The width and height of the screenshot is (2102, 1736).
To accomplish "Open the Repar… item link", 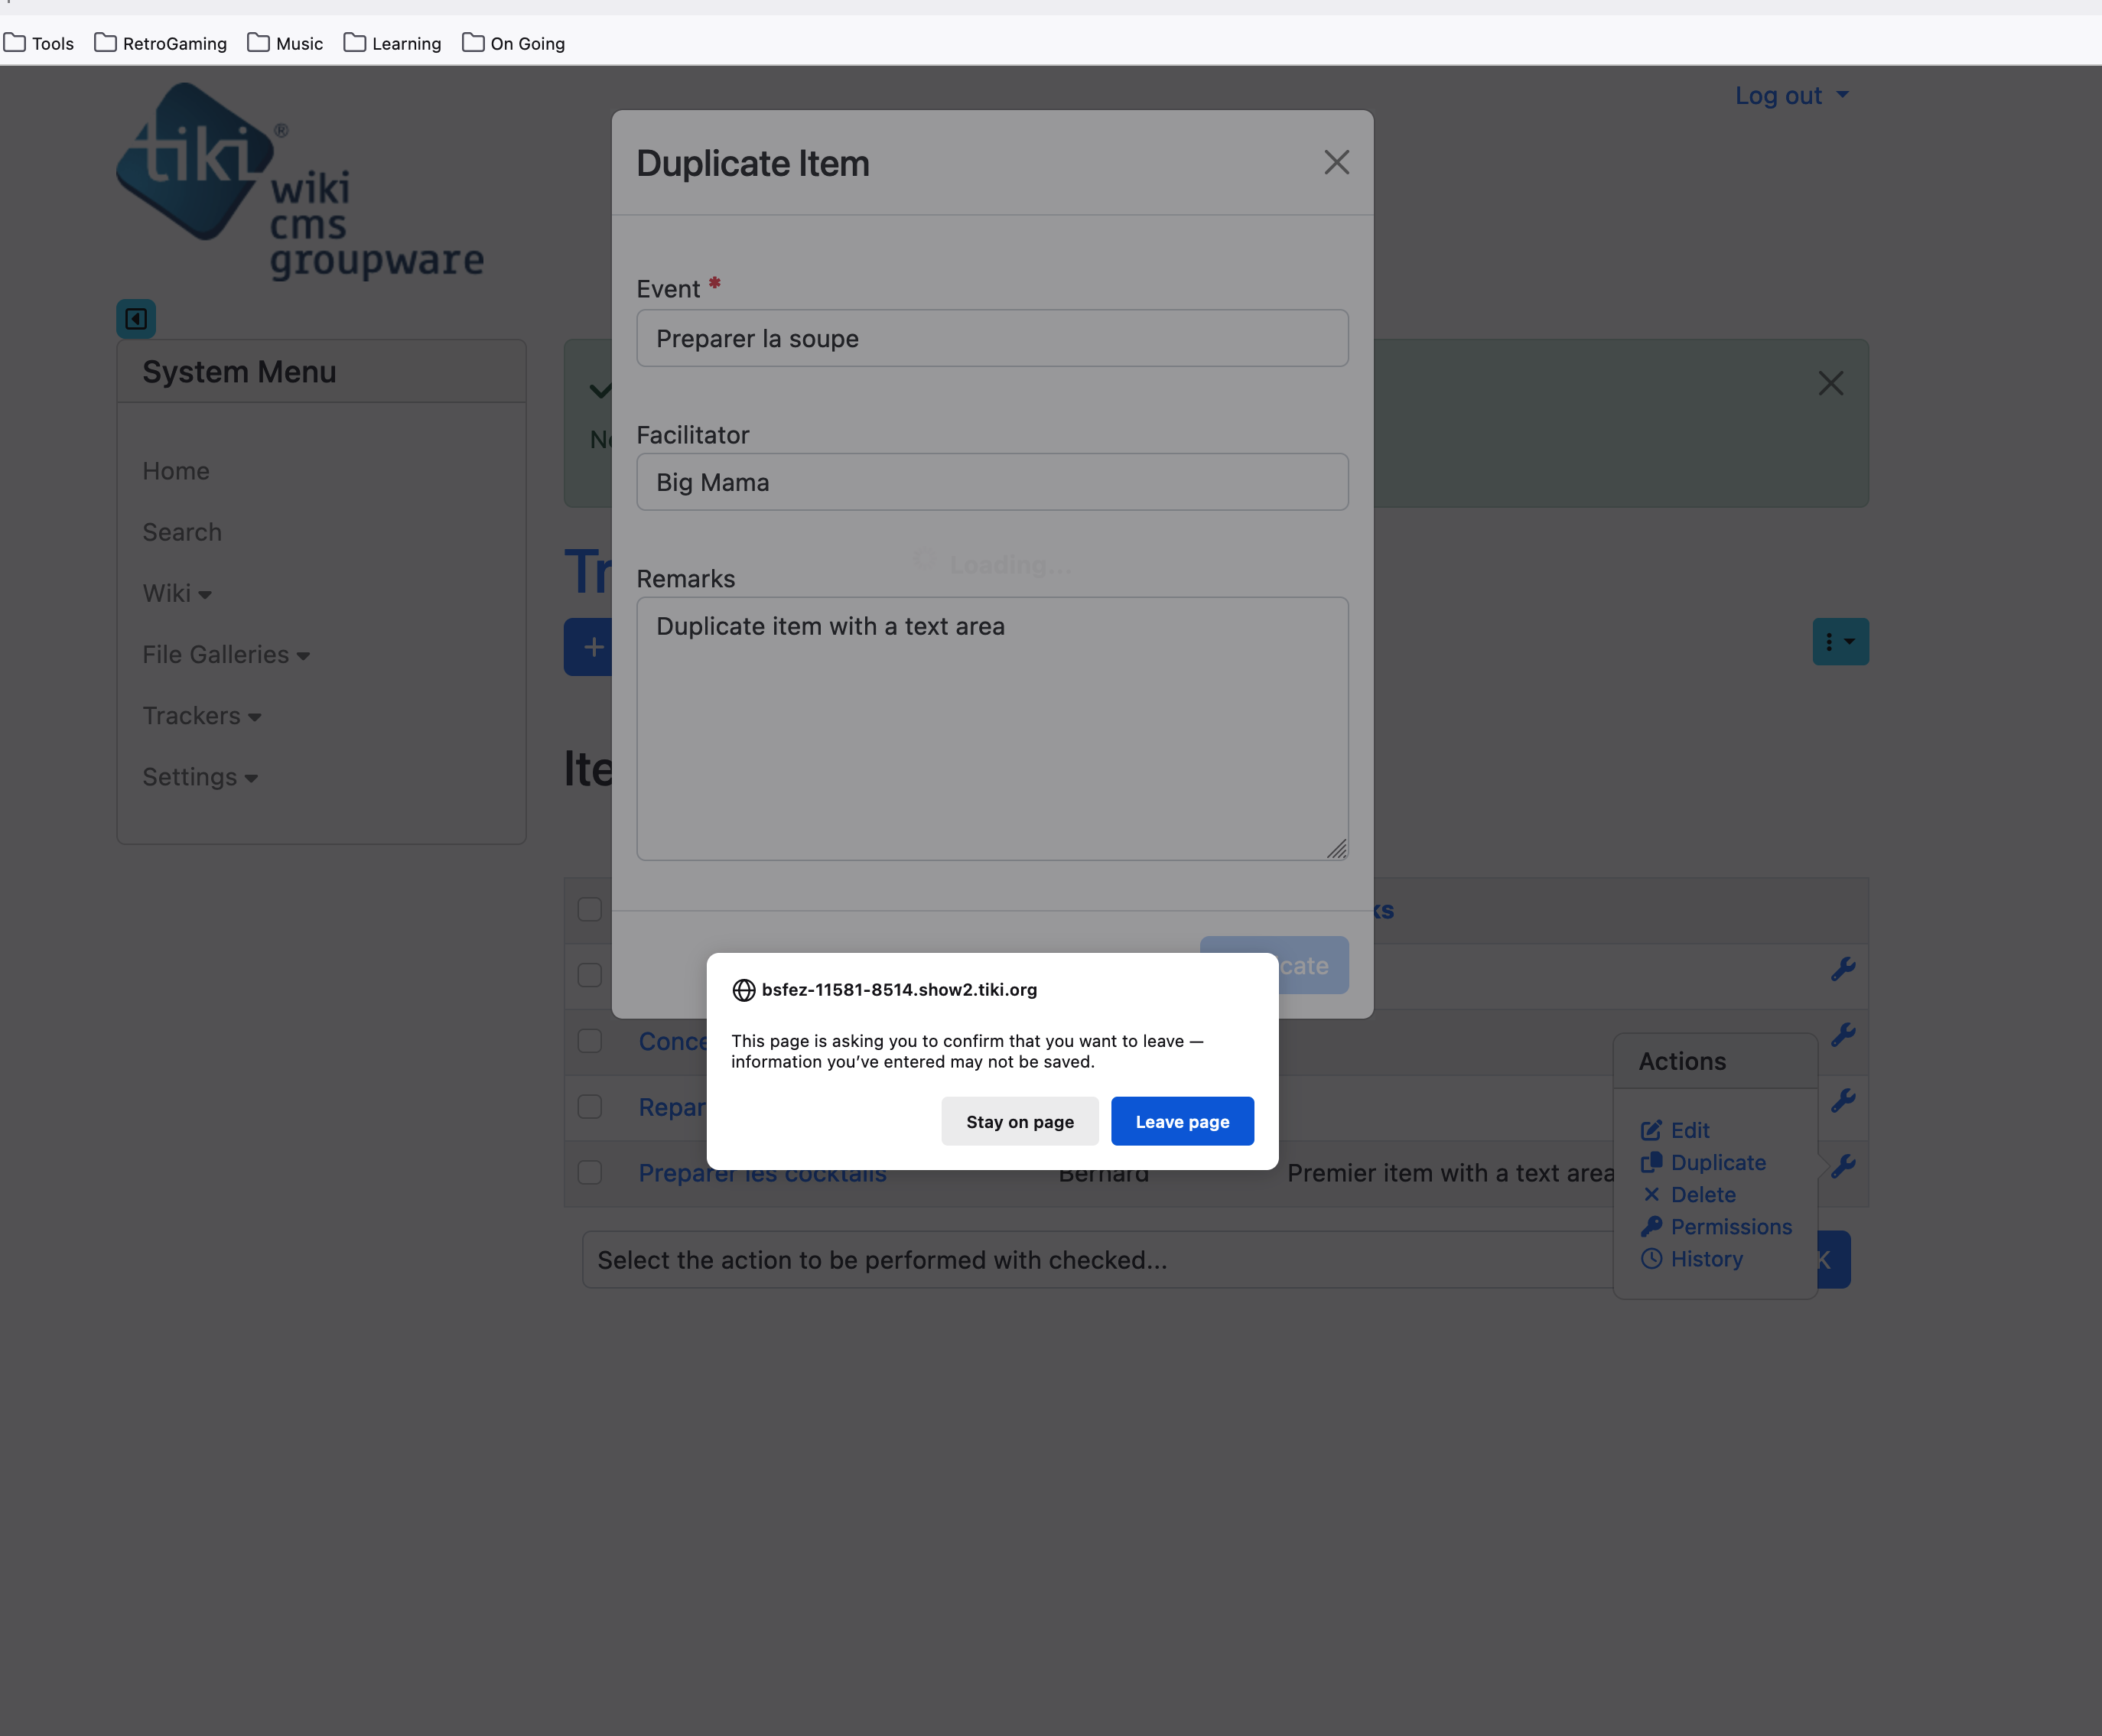I will coord(672,1108).
